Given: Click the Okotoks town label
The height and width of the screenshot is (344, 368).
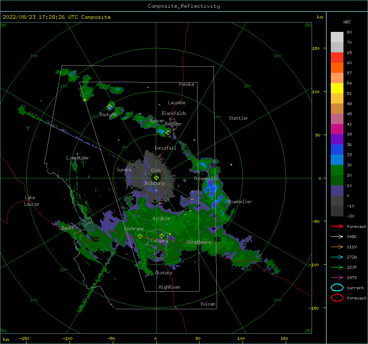Looking at the screenshot, I should click(x=164, y=273).
